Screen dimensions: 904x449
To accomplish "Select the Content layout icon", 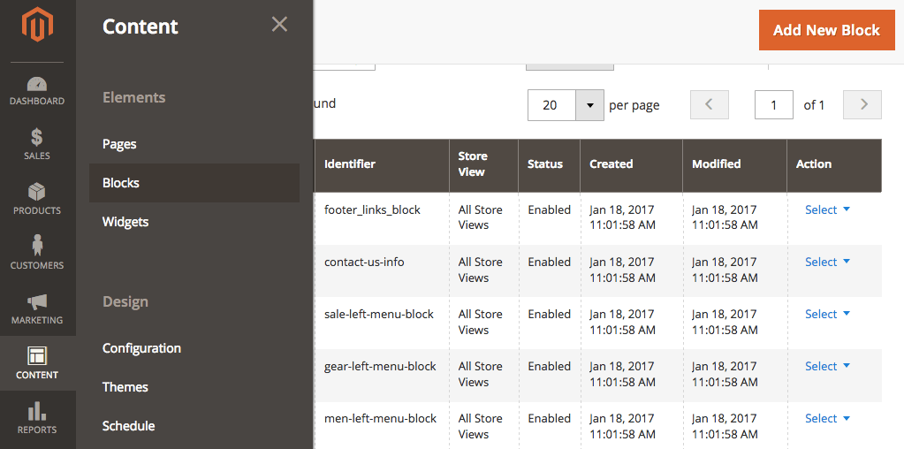I will tap(37, 355).
